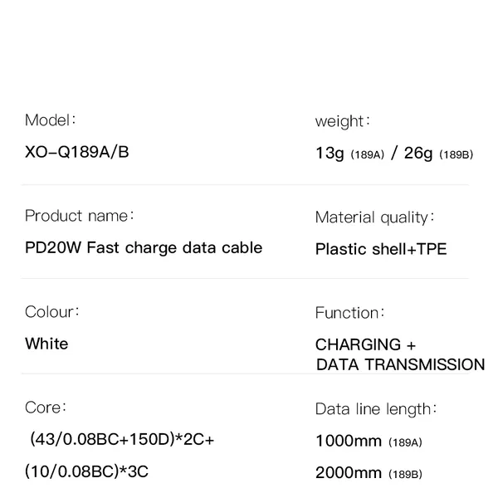498x498 pixels.
Task: Click the "Data line length:" label
Action: (x=376, y=409)
